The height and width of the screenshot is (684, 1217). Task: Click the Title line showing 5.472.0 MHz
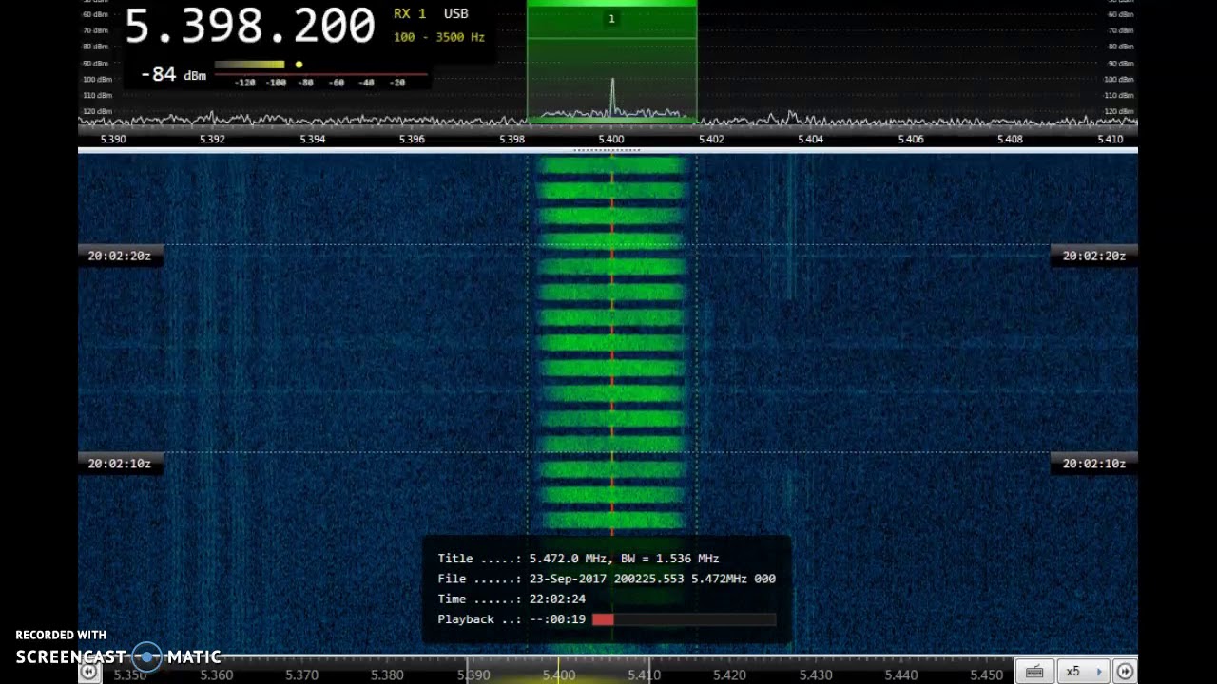tap(578, 559)
